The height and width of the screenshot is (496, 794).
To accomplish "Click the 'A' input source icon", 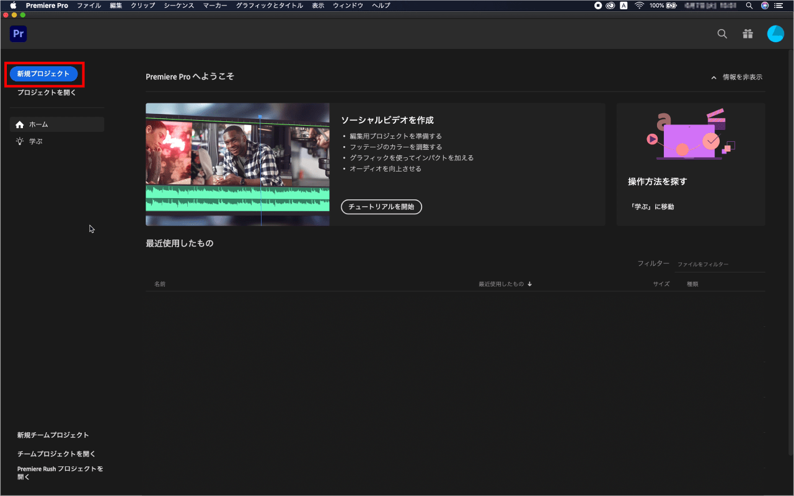I will point(624,6).
